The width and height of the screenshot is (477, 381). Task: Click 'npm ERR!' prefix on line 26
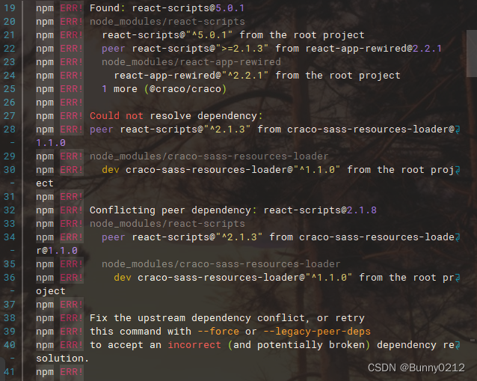click(x=60, y=103)
